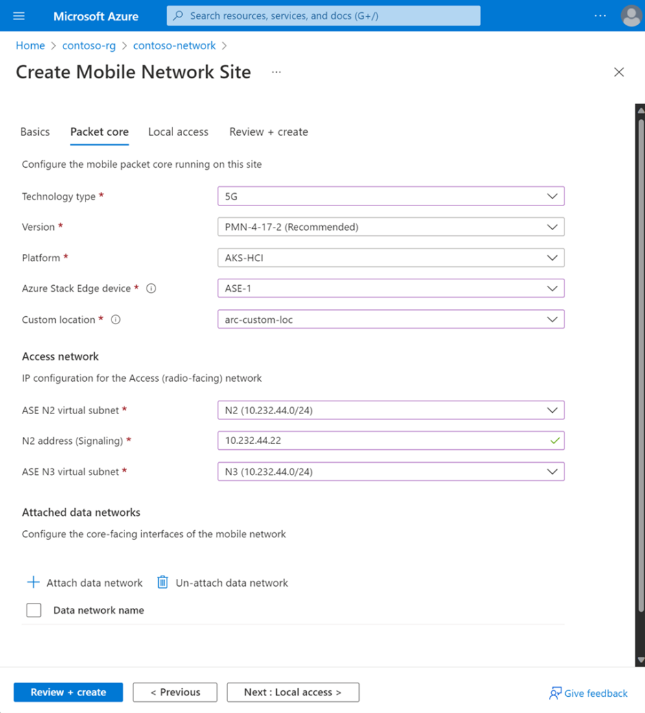Click the scrollbar down arrow
This screenshot has width=645, height=713.
click(x=641, y=660)
